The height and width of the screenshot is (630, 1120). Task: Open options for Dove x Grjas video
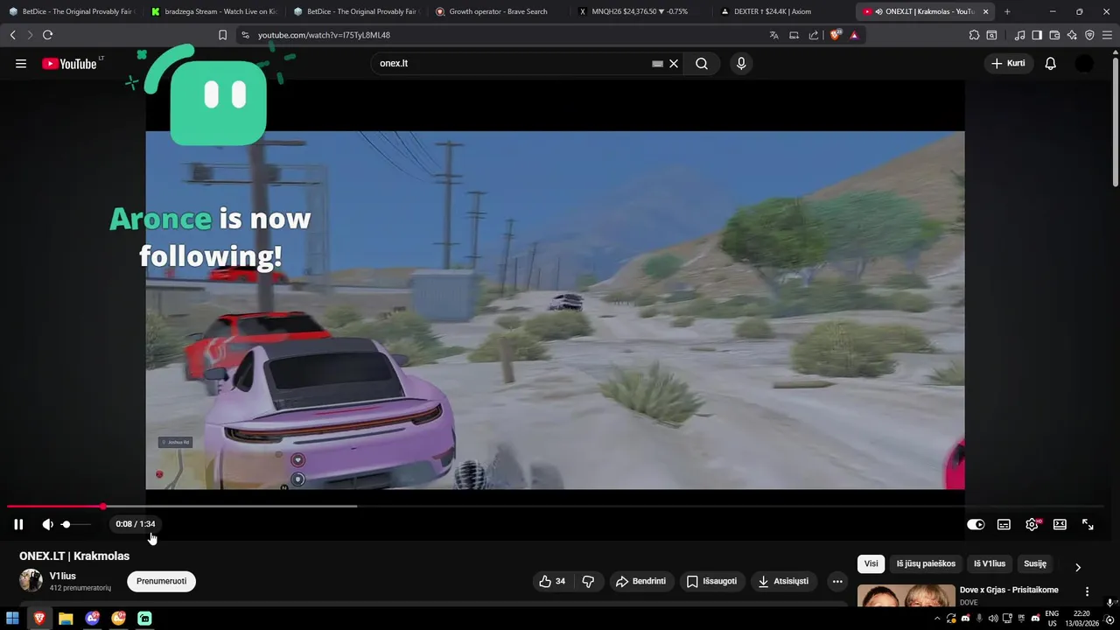1088,591
